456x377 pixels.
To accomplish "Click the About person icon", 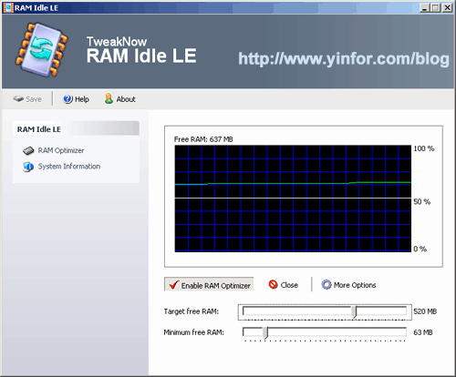I will tap(109, 98).
